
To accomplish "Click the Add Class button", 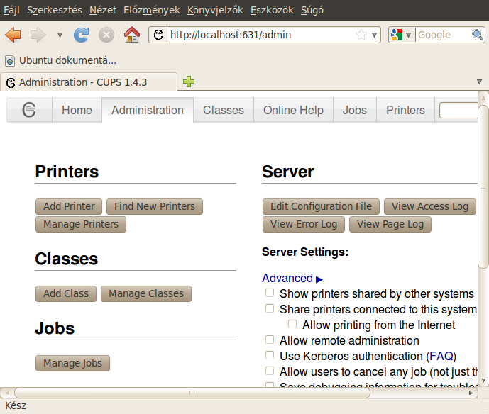I will 66,293.
